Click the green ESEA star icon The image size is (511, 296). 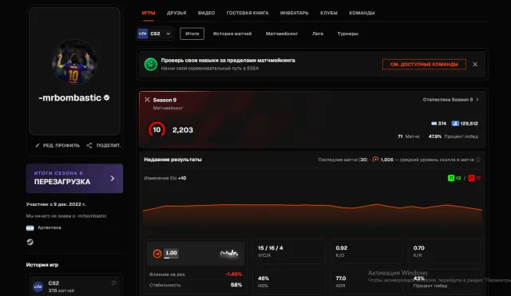[151, 64]
